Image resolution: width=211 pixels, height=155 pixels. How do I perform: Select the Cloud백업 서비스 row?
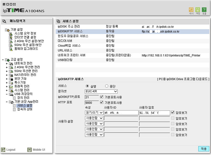(132, 46)
